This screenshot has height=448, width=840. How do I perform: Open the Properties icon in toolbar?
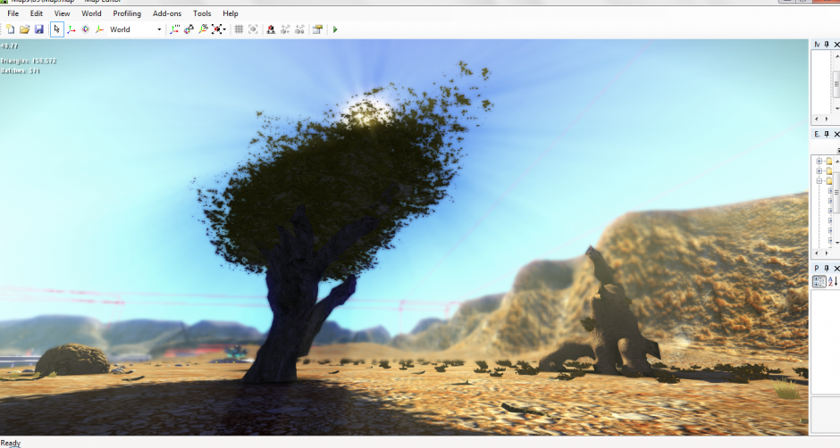click(317, 29)
